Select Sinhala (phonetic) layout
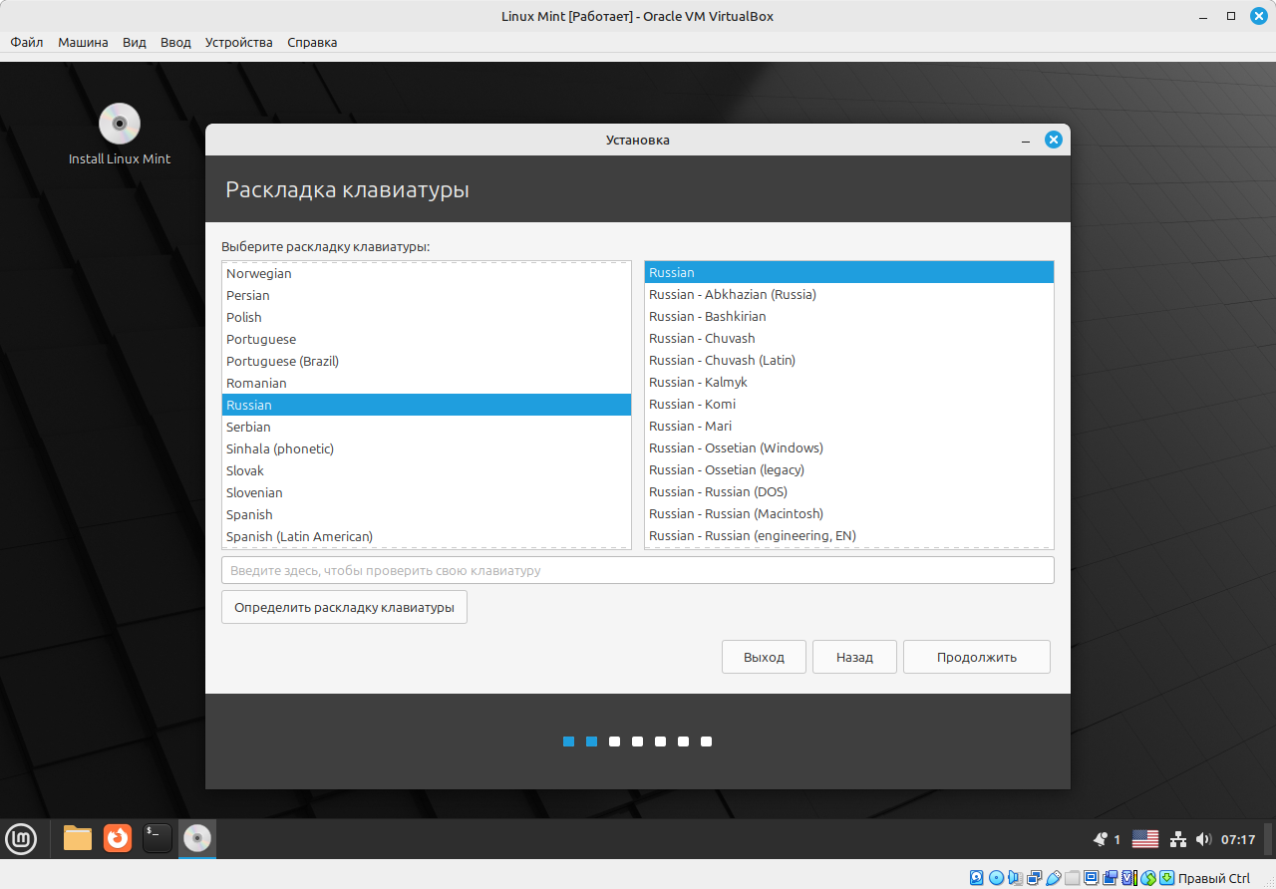Viewport: 1276px width, 889px height. (427, 448)
